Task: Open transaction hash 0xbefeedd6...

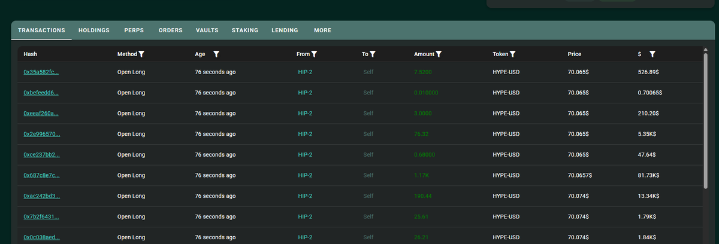Action: (x=41, y=93)
